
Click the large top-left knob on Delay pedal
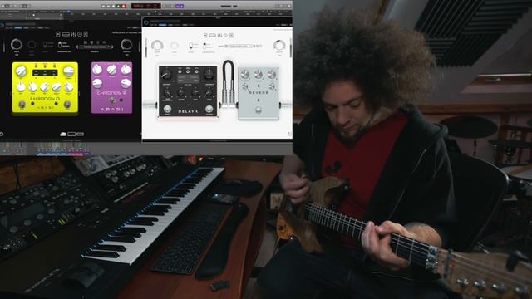pyautogui.click(x=166, y=75)
